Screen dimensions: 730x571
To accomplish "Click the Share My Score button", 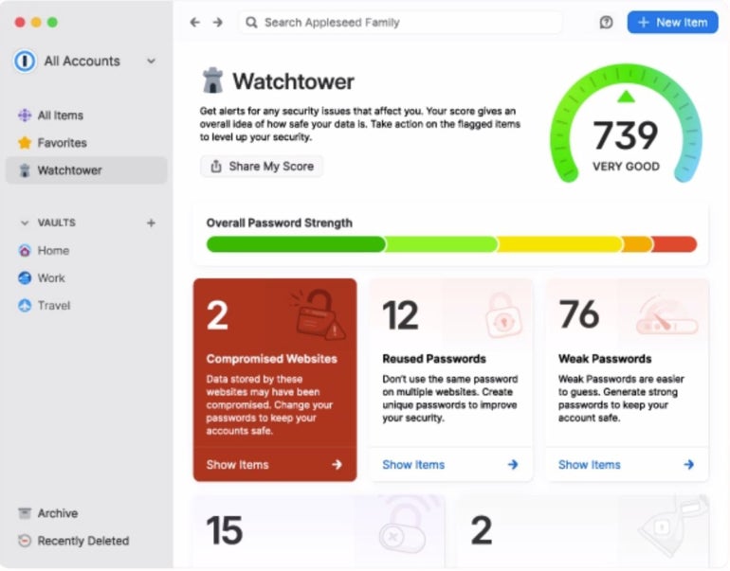I will 262,167.
